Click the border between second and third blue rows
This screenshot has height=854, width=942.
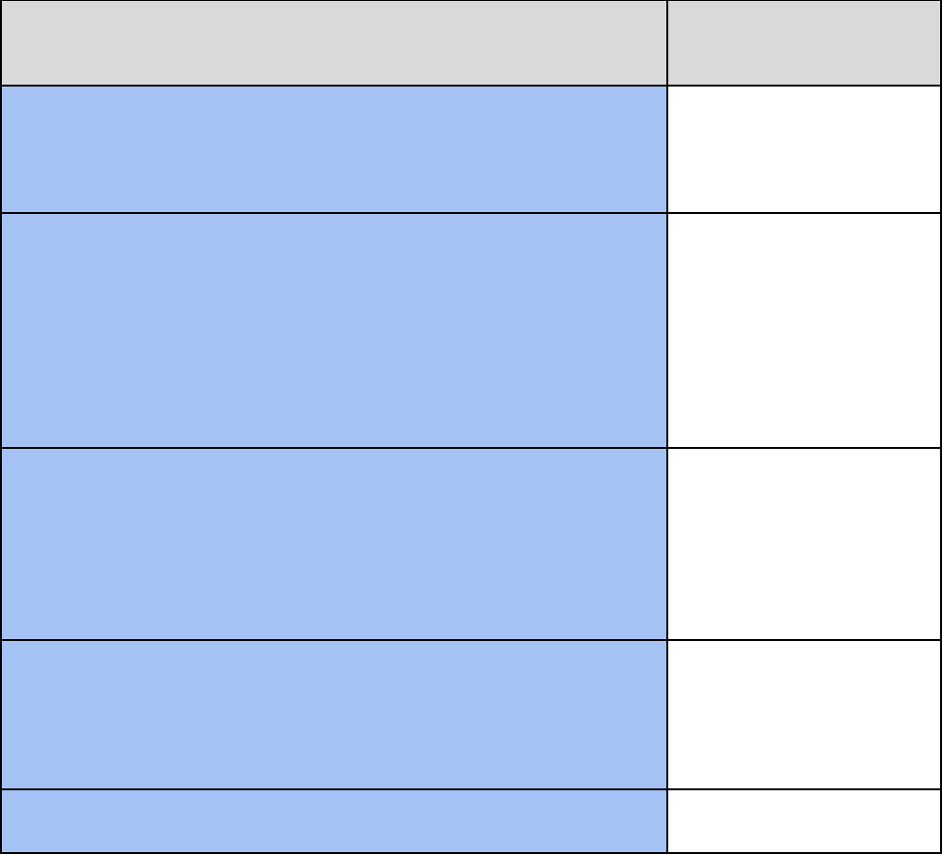[x=334, y=448]
